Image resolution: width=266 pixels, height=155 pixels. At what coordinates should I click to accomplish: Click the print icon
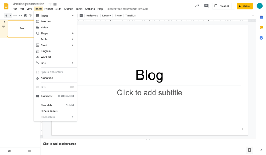click(25, 15)
